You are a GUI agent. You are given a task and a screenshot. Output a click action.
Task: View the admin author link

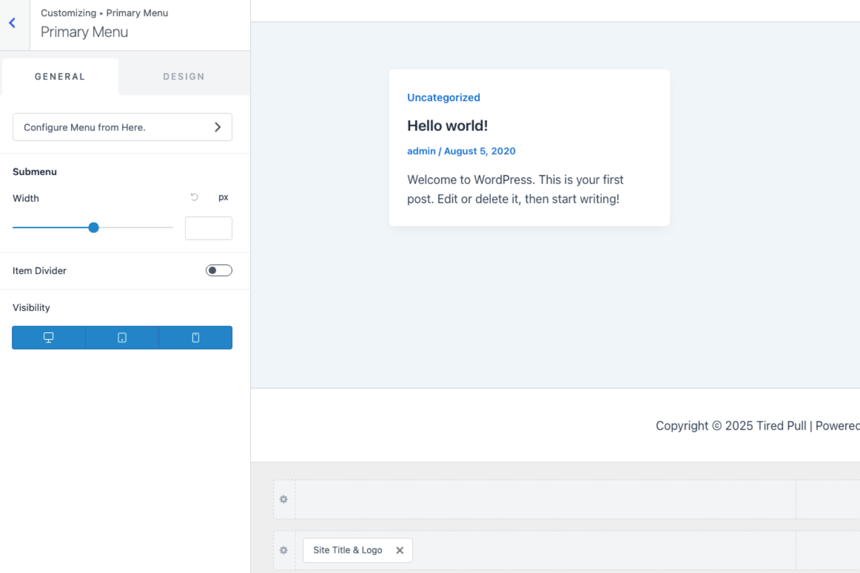[421, 151]
